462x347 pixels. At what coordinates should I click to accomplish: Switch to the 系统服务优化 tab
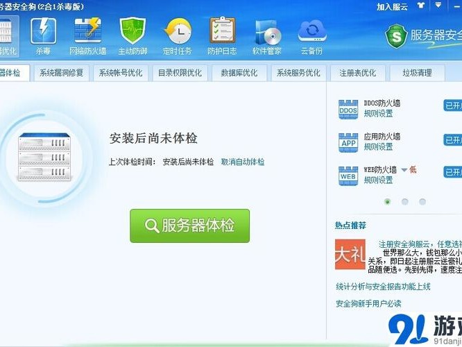coord(298,73)
